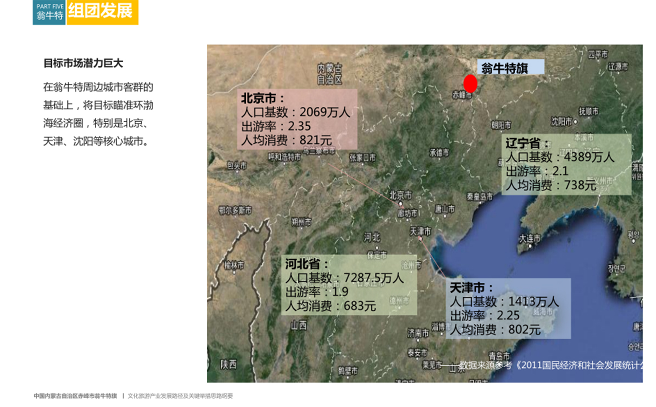
Task: Click 人口基数：1413万人 in the Tianjin box
Action: (504, 302)
